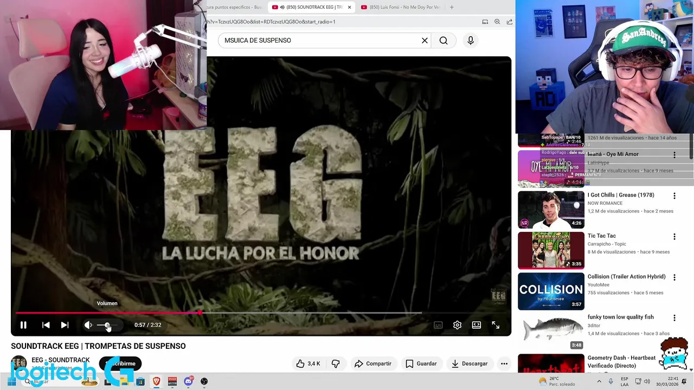Click the Carrapicho - Topic channel name
The width and height of the screenshot is (694, 390).
pyautogui.click(x=607, y=244)
